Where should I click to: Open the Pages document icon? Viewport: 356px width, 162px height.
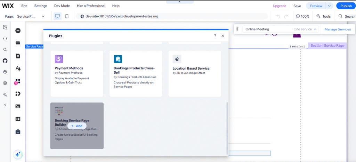pos(18,56)
